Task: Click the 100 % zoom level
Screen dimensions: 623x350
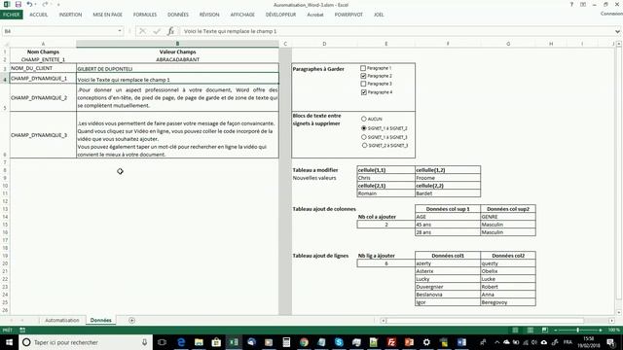Action: pos(614,331)
